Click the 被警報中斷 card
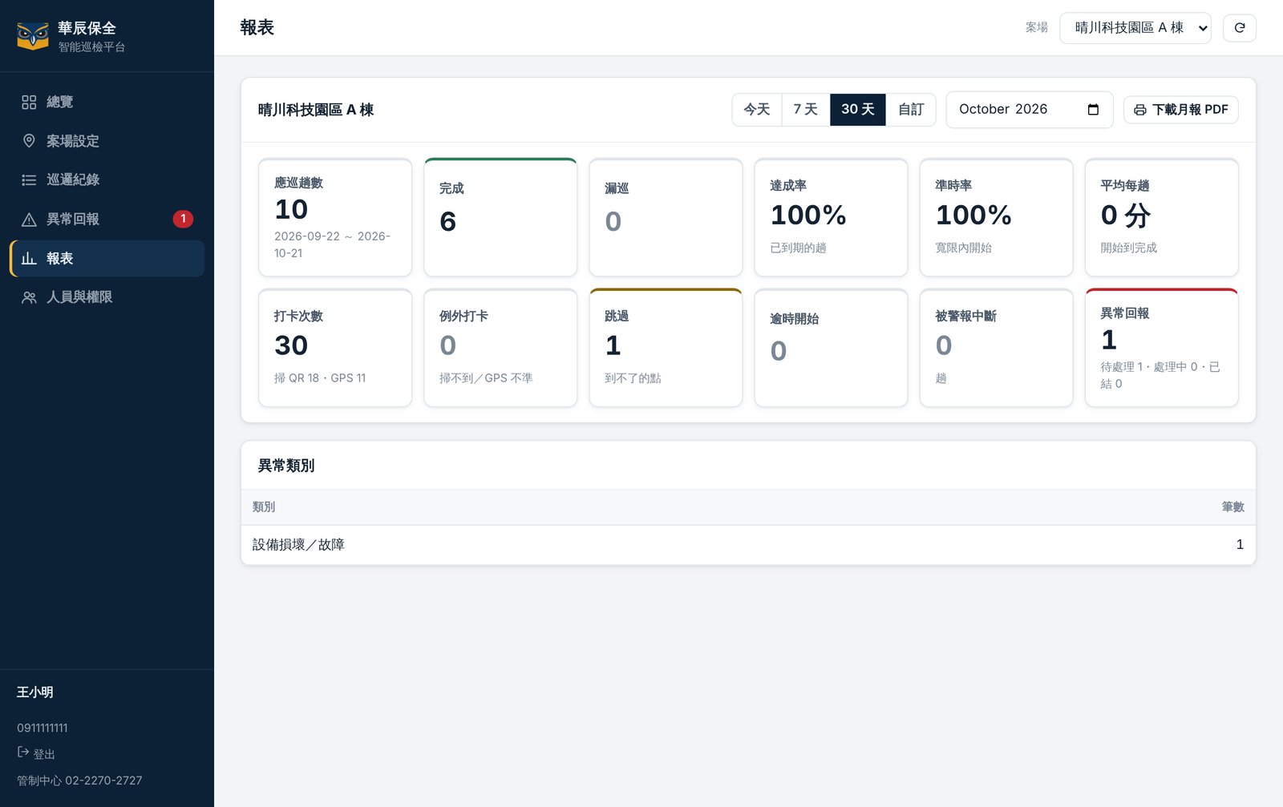Image resolution: width=1283 pixels, height=807 pixels. (996, 348)
